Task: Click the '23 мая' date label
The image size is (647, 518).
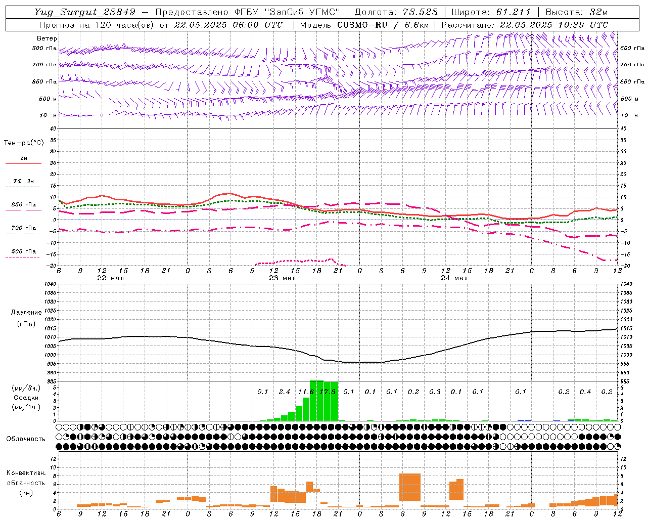Action: point(283,278)
